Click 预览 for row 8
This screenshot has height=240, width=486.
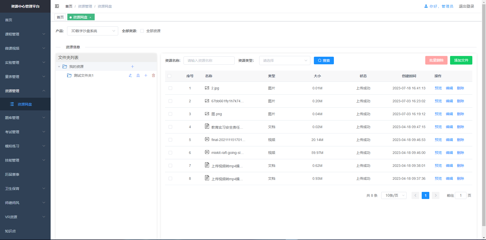tap(438, 178)
